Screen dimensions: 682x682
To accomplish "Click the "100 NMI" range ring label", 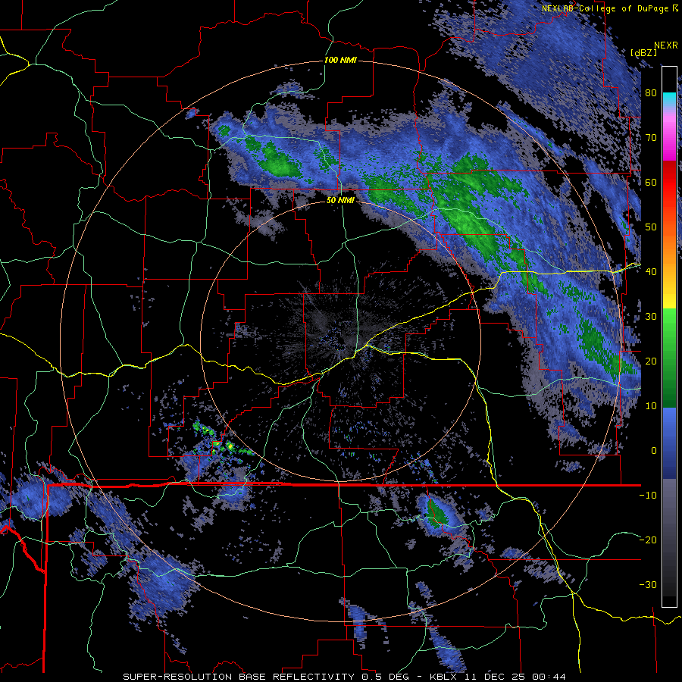I will coord(340,60).
